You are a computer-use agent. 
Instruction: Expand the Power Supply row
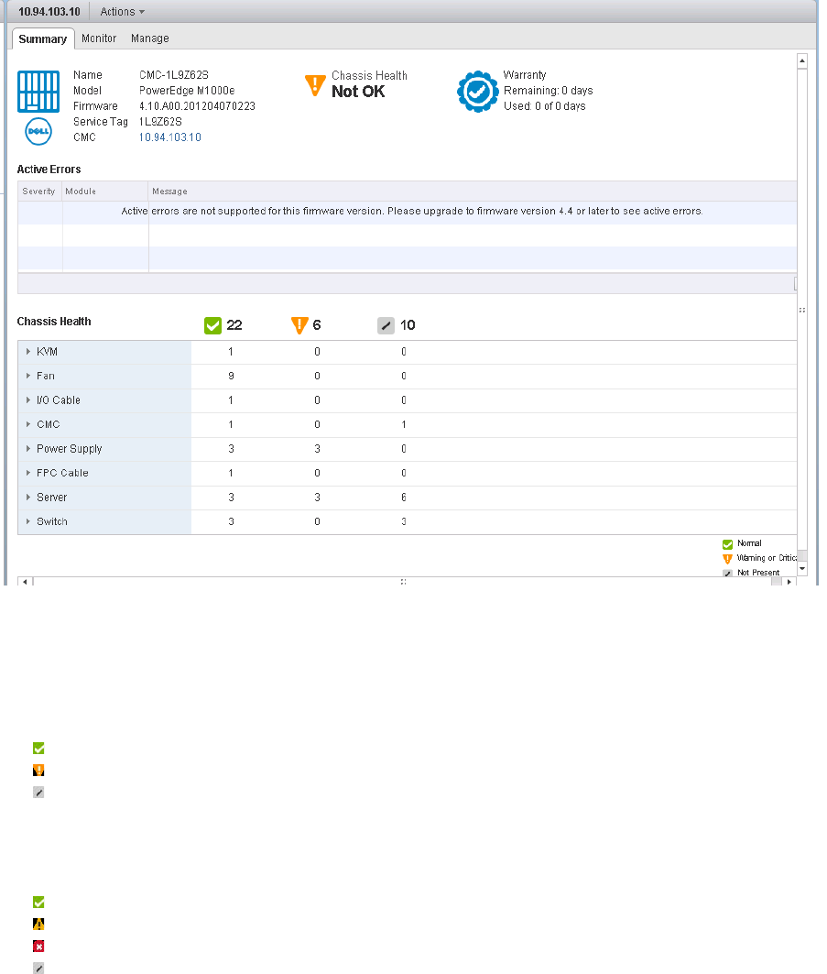28,448
